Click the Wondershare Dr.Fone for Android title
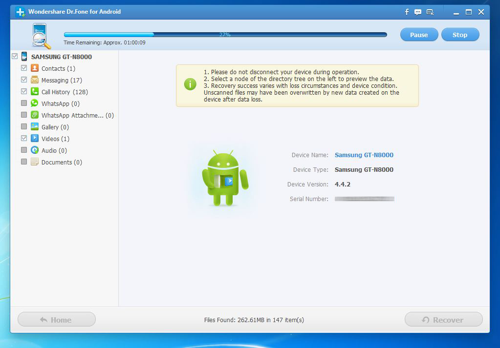The image size is (500, 348). 75,12
